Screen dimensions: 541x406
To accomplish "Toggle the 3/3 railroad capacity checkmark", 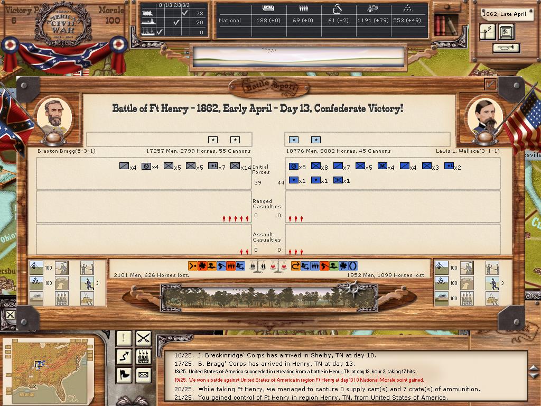I will click(x=184, y=13).
